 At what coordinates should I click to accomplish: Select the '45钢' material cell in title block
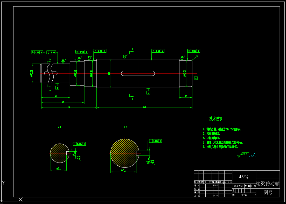click(x=244, y=177)
